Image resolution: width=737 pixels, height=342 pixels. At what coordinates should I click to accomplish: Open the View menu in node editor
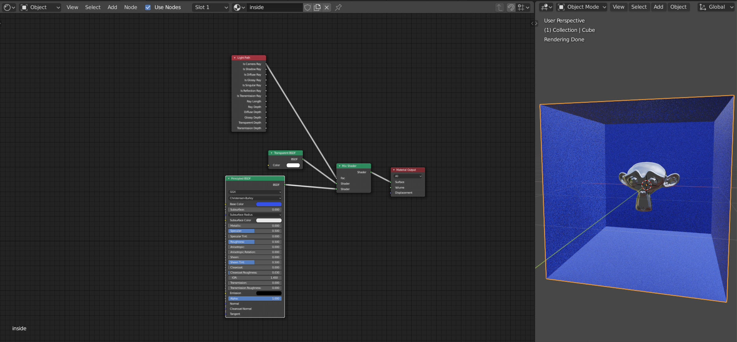pos(72,7)
